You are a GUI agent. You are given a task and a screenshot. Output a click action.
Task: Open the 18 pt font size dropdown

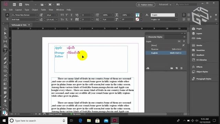pos(56,15)
